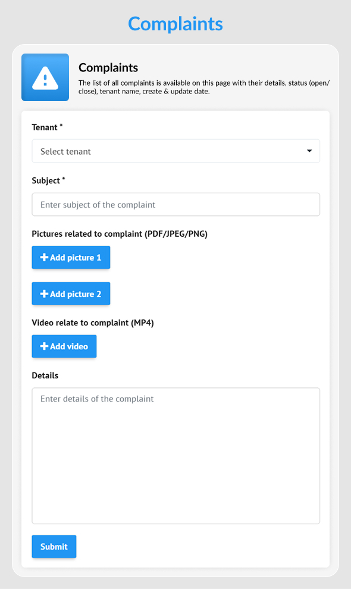Click the large blue Complaints page title
Image resolution: width=351 pixels, height=589 pixels.
point(175,24)
